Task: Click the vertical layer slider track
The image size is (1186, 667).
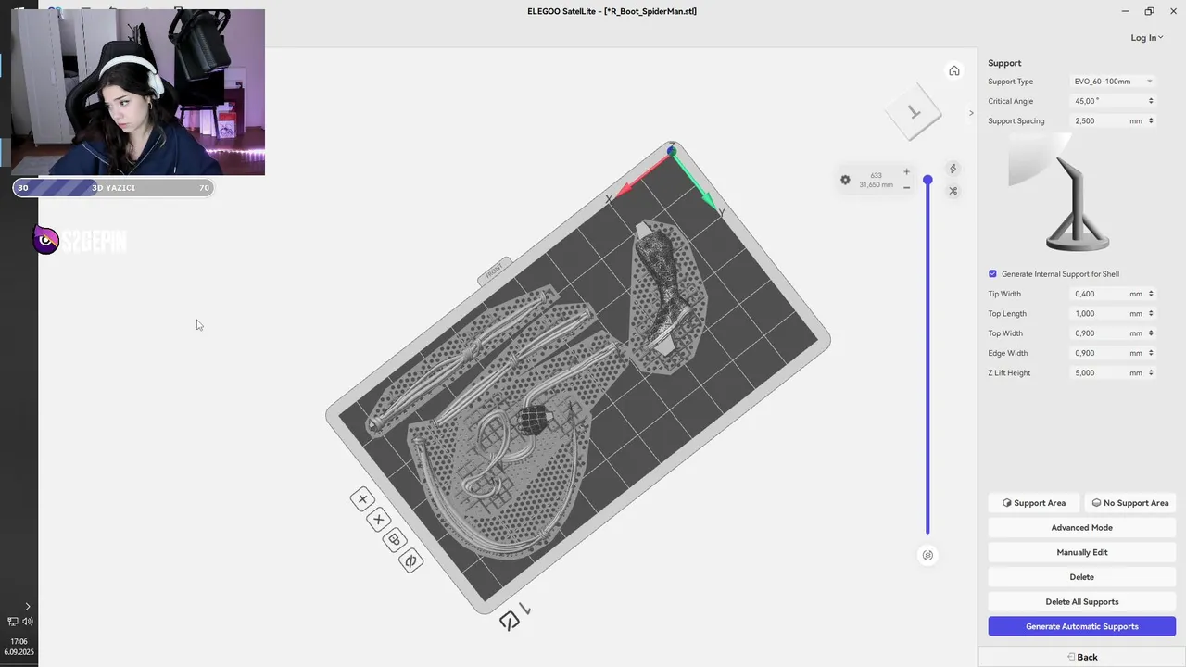Action: [927, 357]
